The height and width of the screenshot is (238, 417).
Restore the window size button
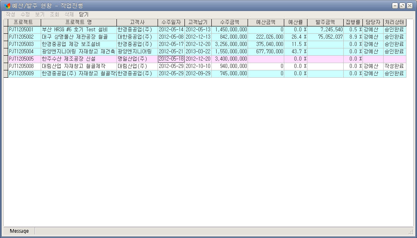402,6
